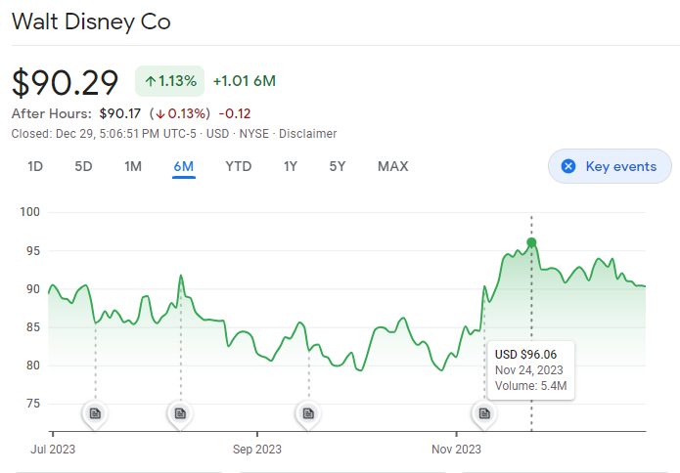This screenshot has height=473, width=680.
Task: Open the Disclaimer link
Action: pos(307,134)
